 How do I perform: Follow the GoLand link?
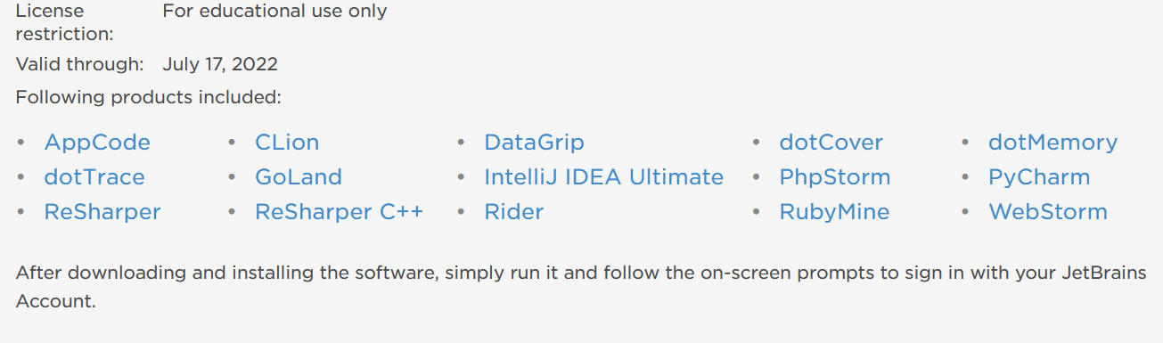(299, 177)
